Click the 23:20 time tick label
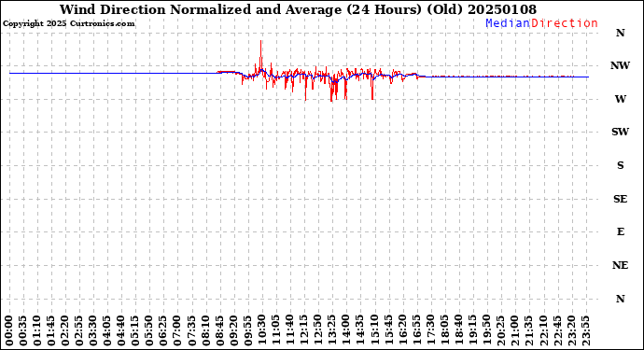Screen dimensions: 644x350 point(571,330)
